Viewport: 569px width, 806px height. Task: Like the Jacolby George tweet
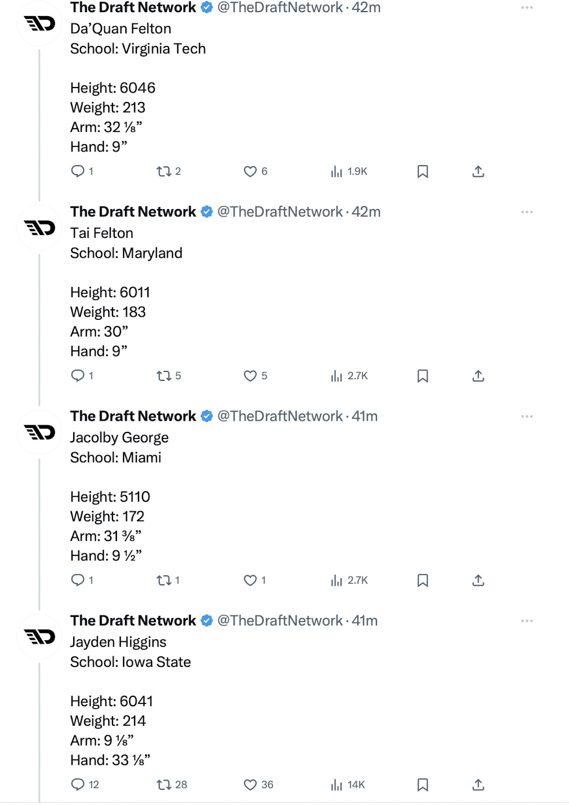[250, 580]
